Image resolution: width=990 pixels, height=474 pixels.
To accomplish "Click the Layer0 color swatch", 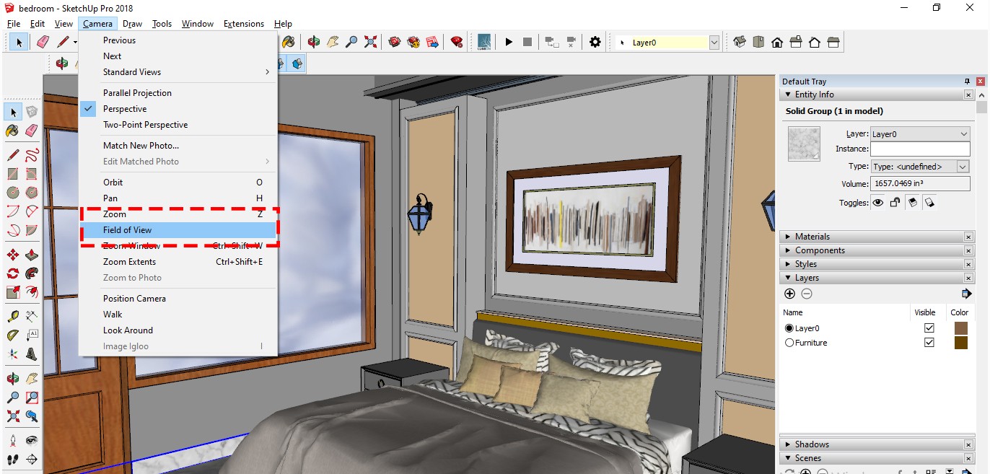I will (x=960, y=328).
